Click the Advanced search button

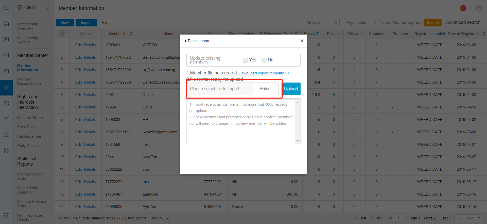[x=463, y=22]
